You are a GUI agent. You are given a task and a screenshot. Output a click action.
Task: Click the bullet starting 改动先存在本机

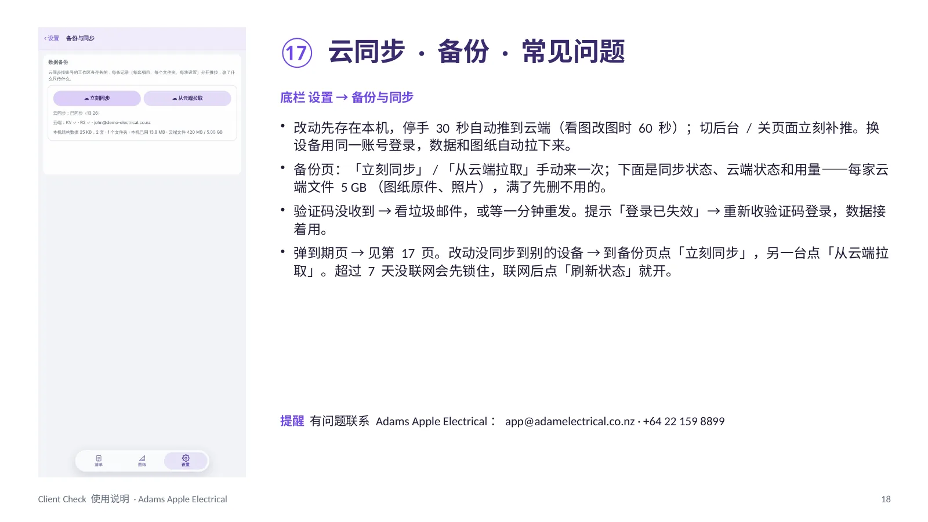(586, 136)
